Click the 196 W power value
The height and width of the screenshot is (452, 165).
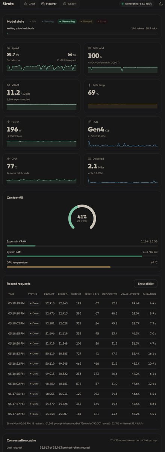(15, 129)
